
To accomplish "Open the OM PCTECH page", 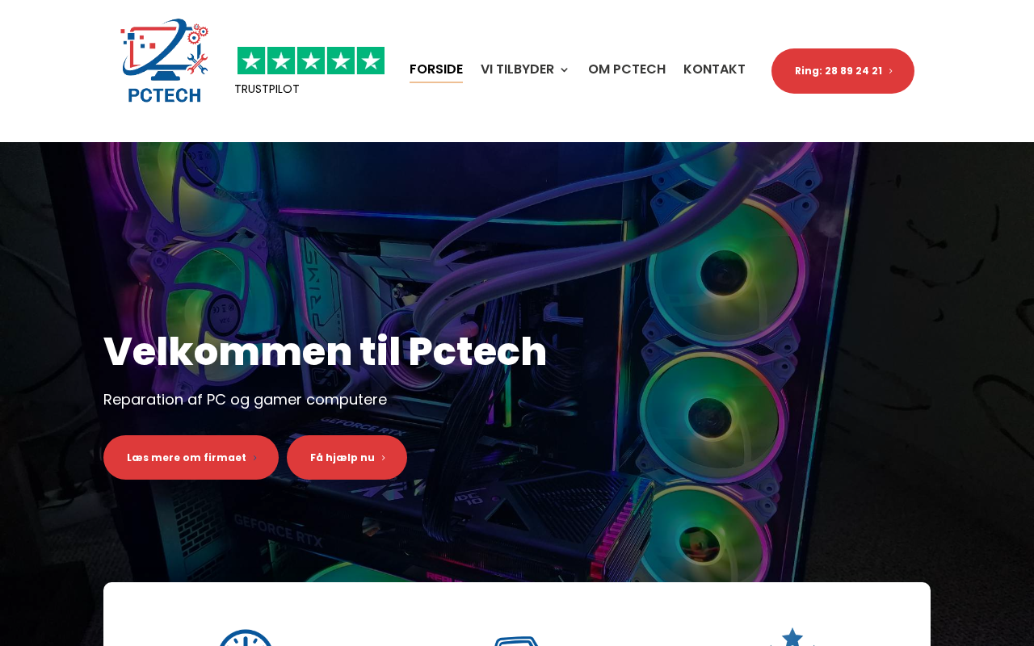I will pos(627,69).
